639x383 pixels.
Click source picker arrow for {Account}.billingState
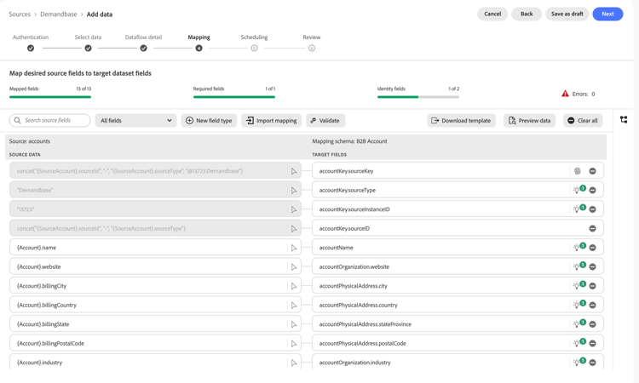coord(294,324)
